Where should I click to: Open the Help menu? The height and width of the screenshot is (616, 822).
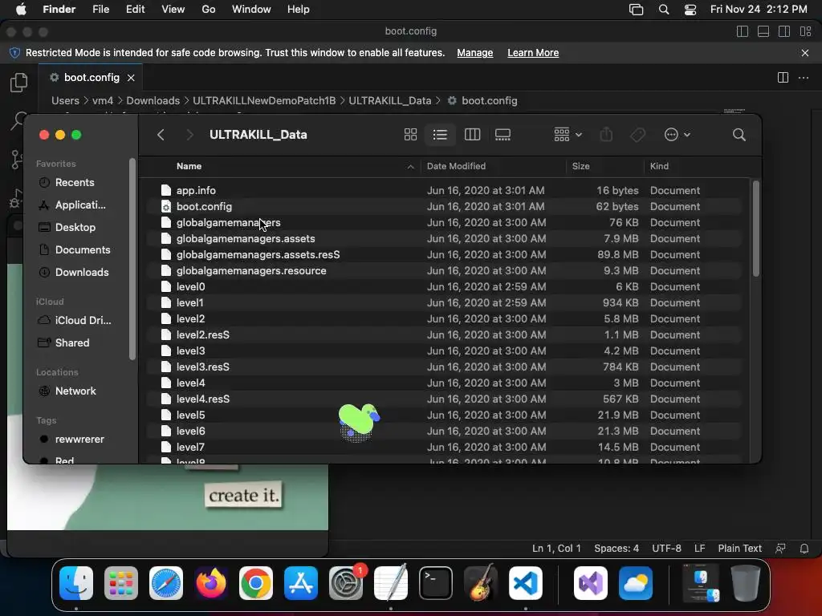click(299, 10)
